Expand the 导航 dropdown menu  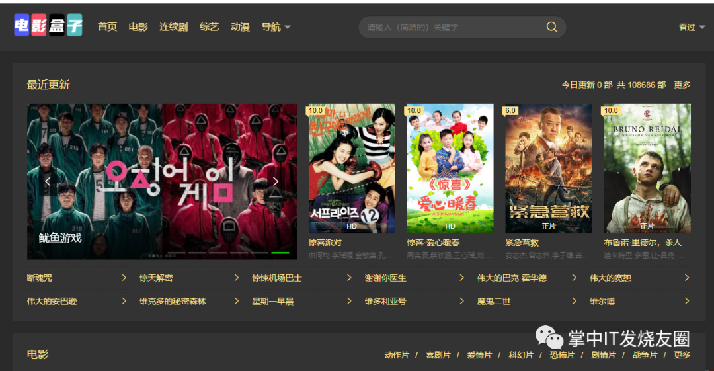click(x=276, y=27)
